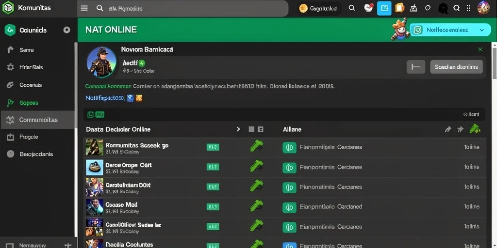Click the Notiffiglac6050 blue link
497x248 pixels.
point(105,98)
